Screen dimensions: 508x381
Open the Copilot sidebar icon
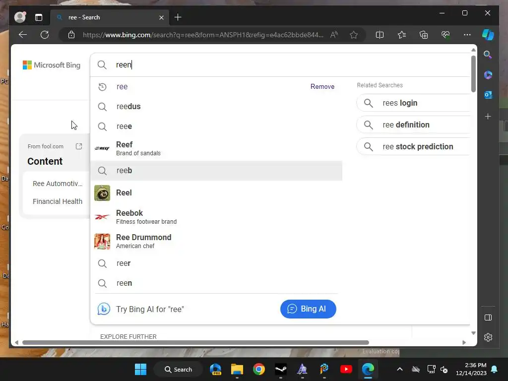[x=488, y=35]
